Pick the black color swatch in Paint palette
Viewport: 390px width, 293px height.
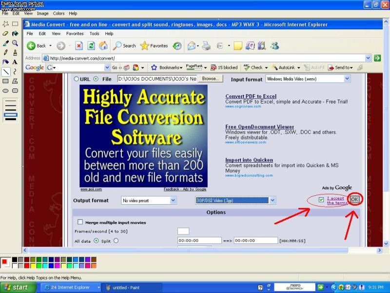tap(15, 260)
